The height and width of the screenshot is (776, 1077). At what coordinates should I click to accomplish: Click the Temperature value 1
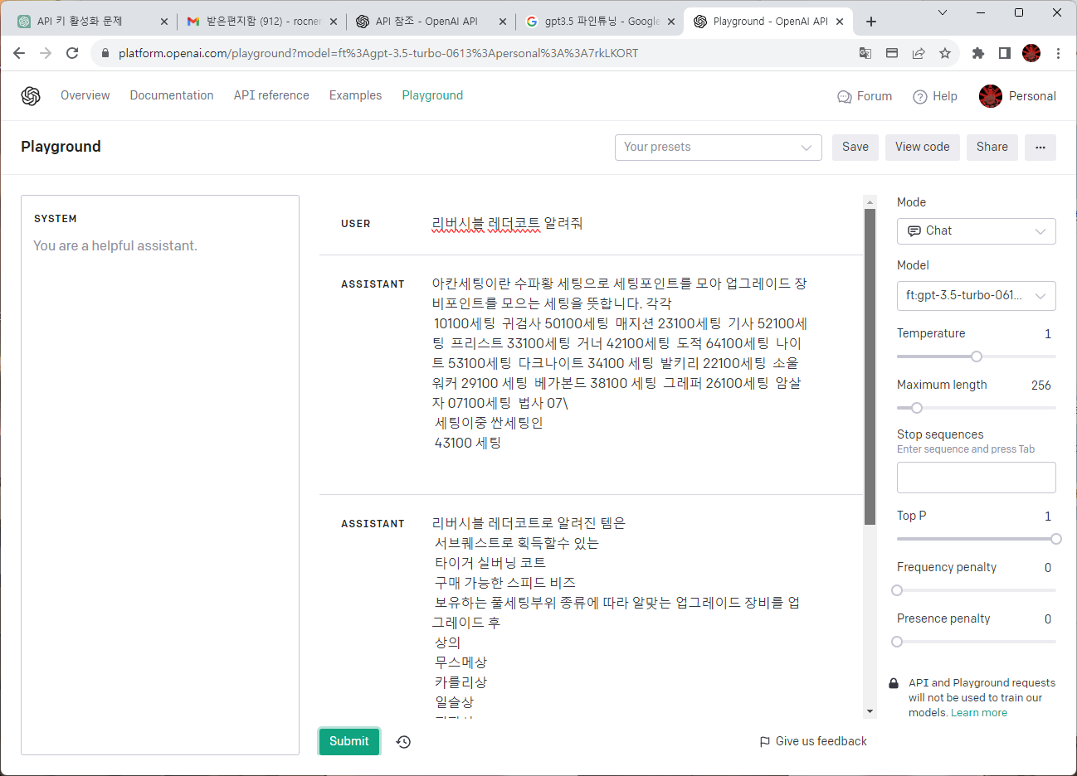pos(1048,334)
